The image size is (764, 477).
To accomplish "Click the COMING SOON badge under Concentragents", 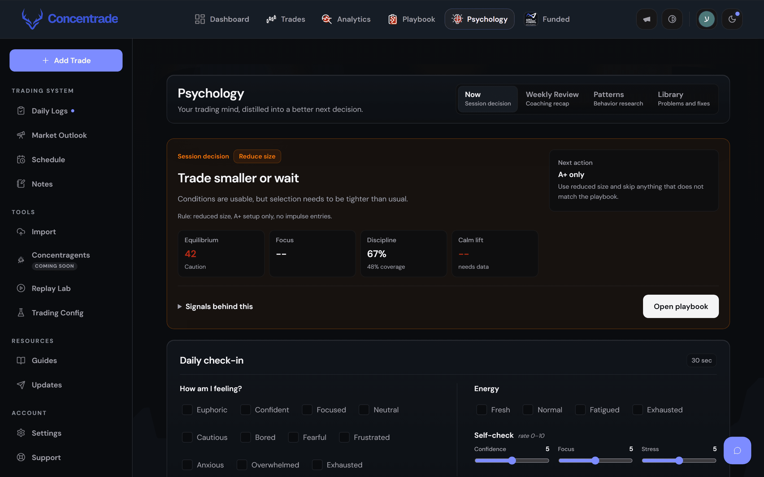I will [x=54, y=266].
